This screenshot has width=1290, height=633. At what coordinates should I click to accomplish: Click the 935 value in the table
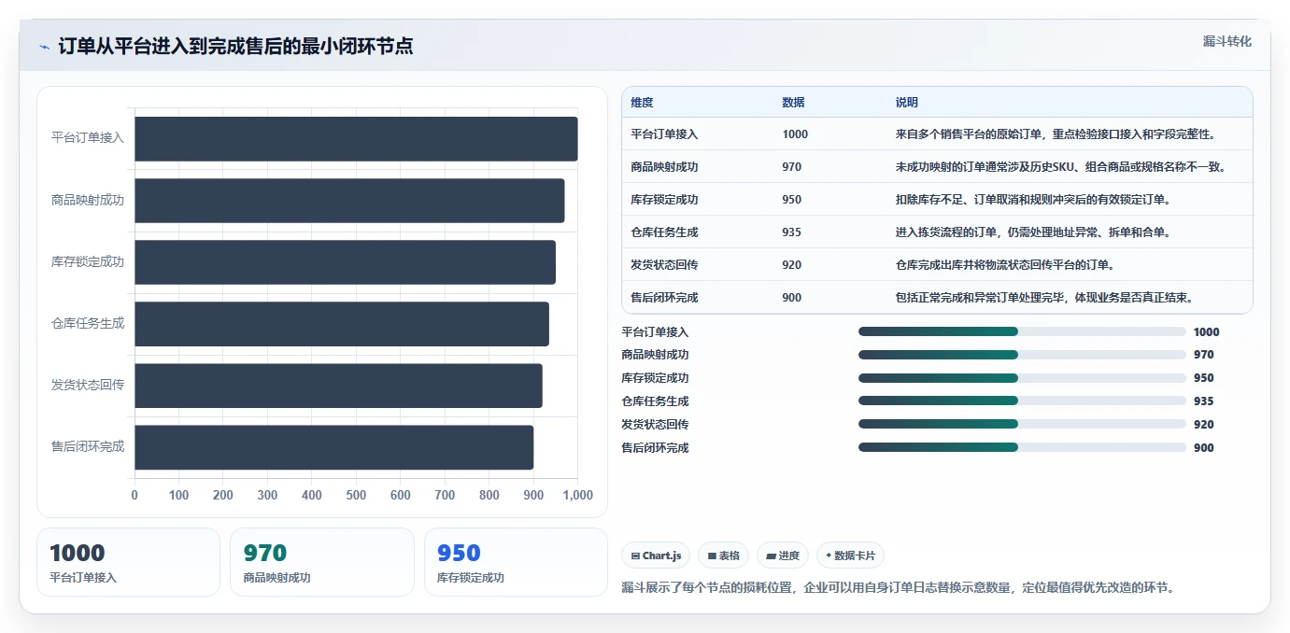[x=791, y=232]
